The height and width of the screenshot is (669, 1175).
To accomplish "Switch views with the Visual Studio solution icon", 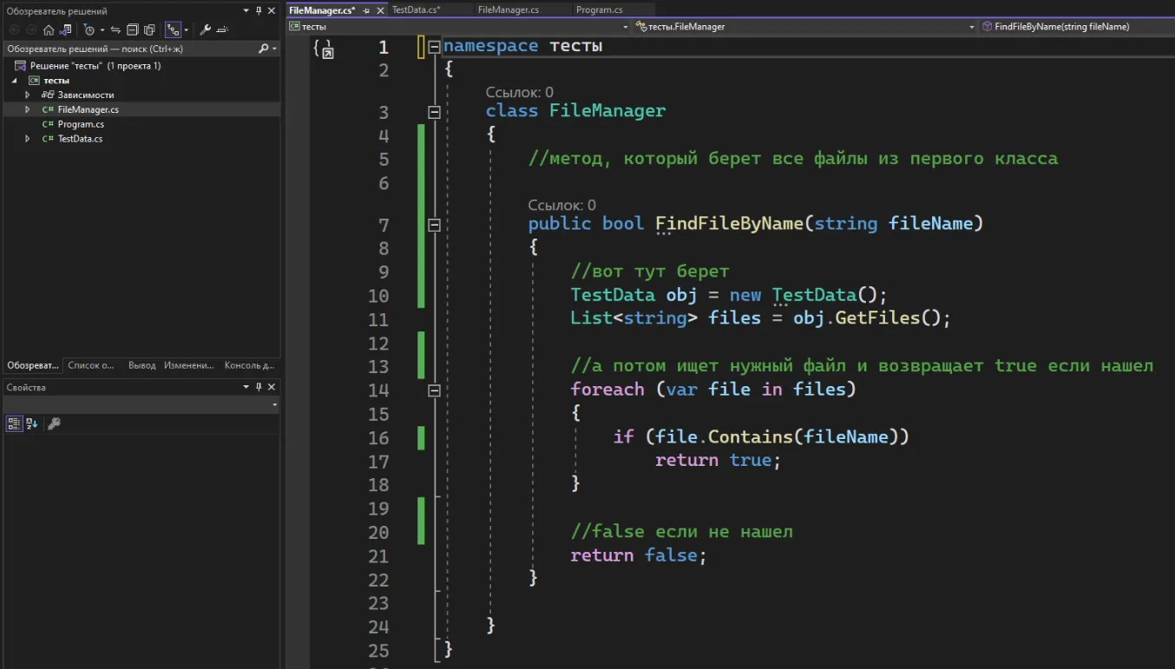I will (x=65, y=30).
